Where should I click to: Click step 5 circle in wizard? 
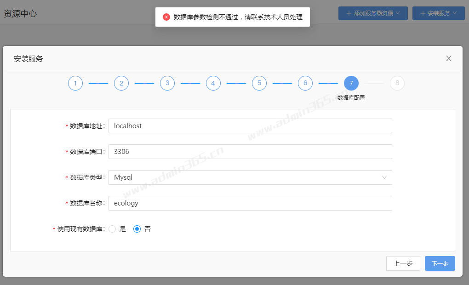click(x=259, y=83)
